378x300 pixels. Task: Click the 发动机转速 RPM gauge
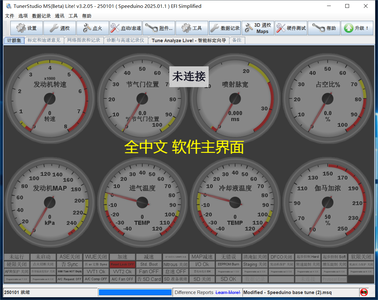[x=50, y=98]
